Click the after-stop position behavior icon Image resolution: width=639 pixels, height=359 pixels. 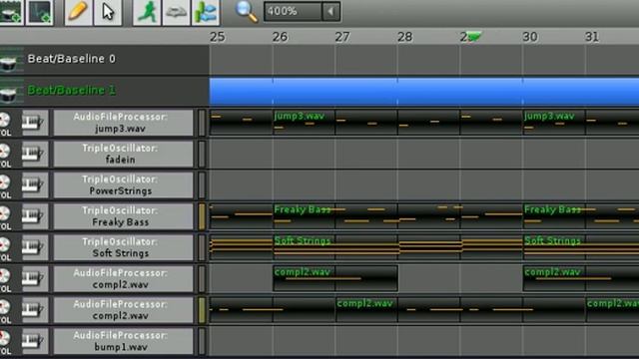coord(206,12)
